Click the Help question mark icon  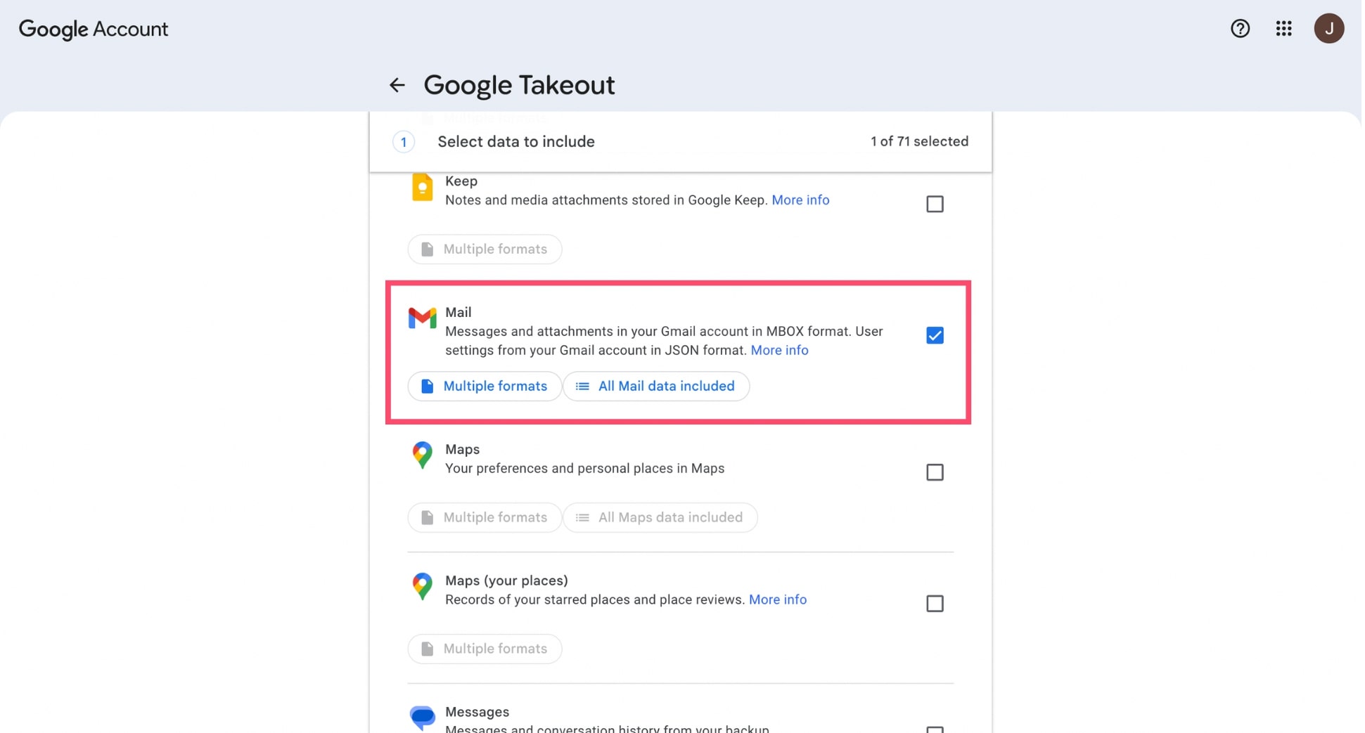click(x=1240, y=29)
